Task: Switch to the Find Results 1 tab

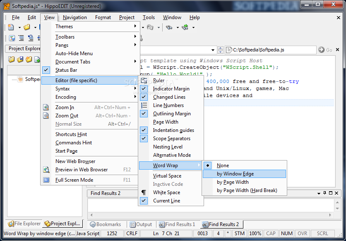Action: point(177,224)
